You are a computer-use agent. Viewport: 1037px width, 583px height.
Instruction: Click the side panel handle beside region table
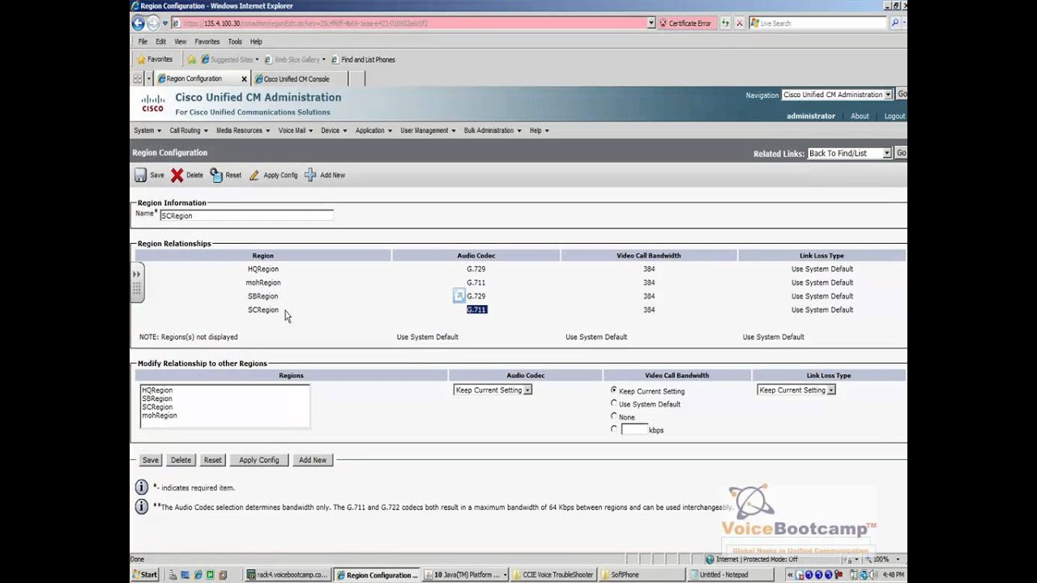137,282
